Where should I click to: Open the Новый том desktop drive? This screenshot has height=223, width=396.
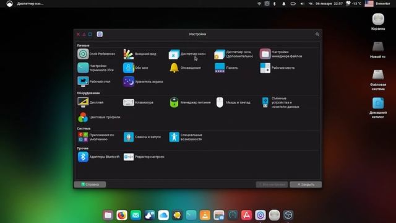pyautogui.click(x=378, y=50)
